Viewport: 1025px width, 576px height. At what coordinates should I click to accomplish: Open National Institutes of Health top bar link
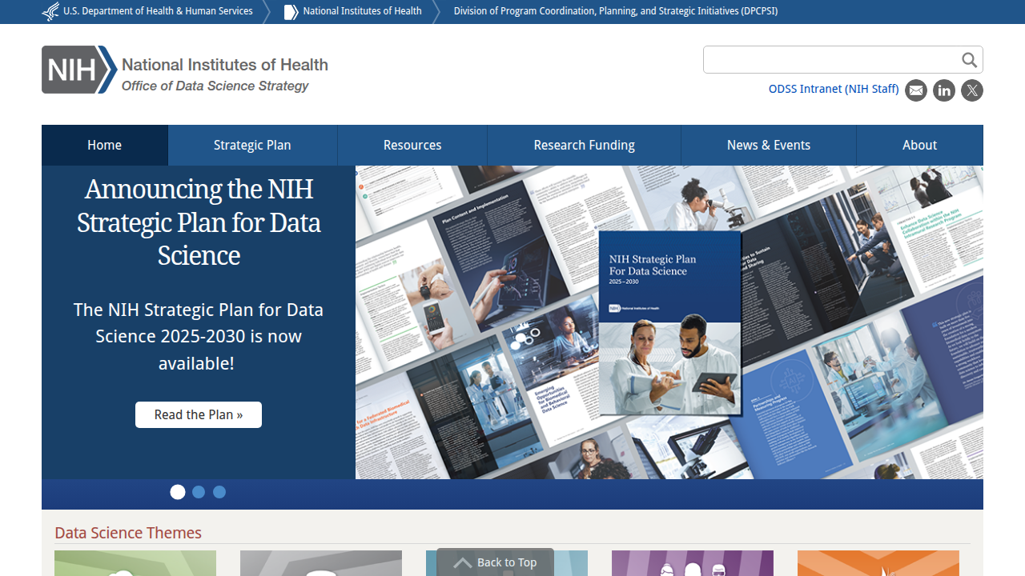click(x=362, y=11)
